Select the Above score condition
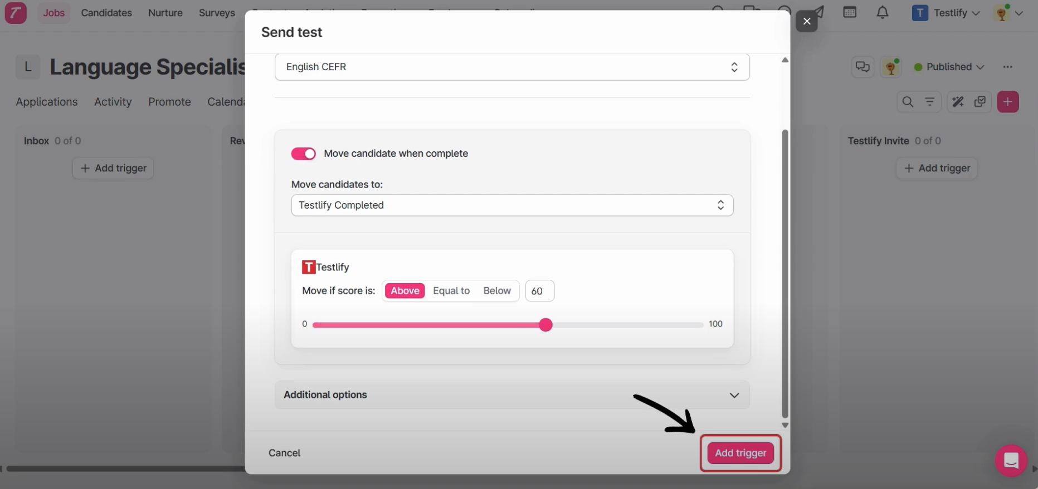Screen dimensions: 1038x489 pos(405,290)
